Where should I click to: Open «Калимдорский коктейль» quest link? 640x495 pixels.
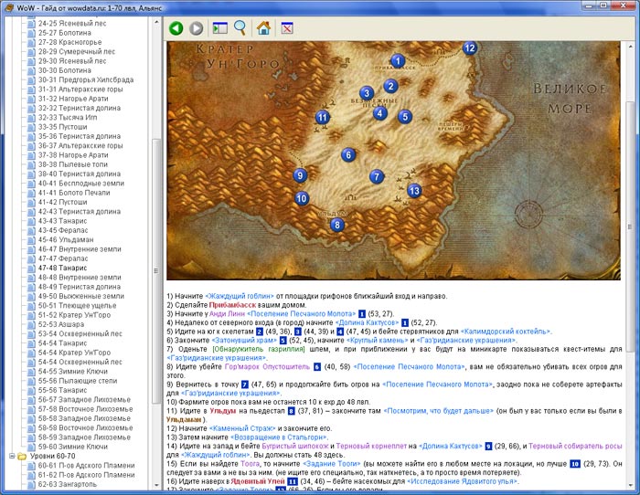[506, 332]
